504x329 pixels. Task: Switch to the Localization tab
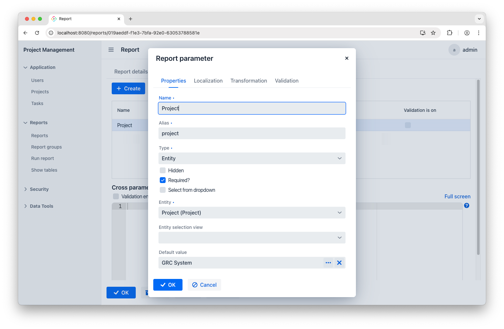click(208, 81)
